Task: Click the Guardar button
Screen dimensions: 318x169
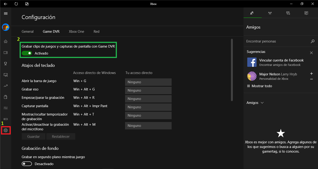Action: click(34, 136)
